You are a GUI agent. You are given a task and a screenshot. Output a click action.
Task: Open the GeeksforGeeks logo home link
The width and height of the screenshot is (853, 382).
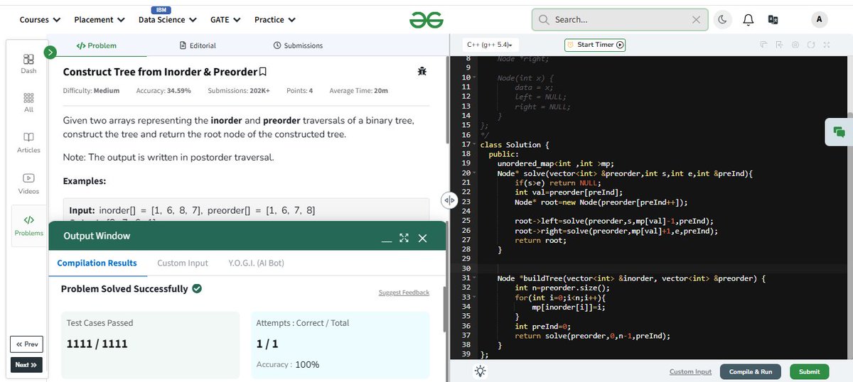[x=426, y=20]
